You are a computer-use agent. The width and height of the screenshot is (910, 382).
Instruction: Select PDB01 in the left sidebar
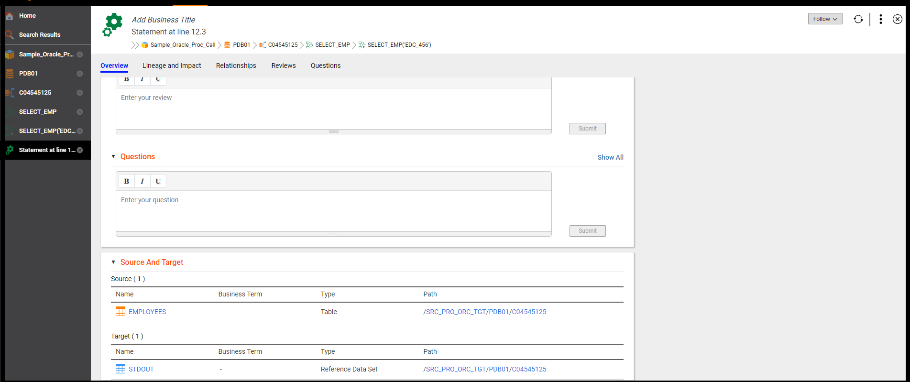click(x=28, y=74)
